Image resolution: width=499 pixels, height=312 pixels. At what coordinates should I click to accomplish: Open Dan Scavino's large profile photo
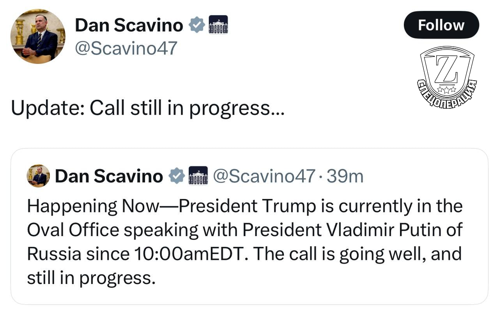(38, 37)
